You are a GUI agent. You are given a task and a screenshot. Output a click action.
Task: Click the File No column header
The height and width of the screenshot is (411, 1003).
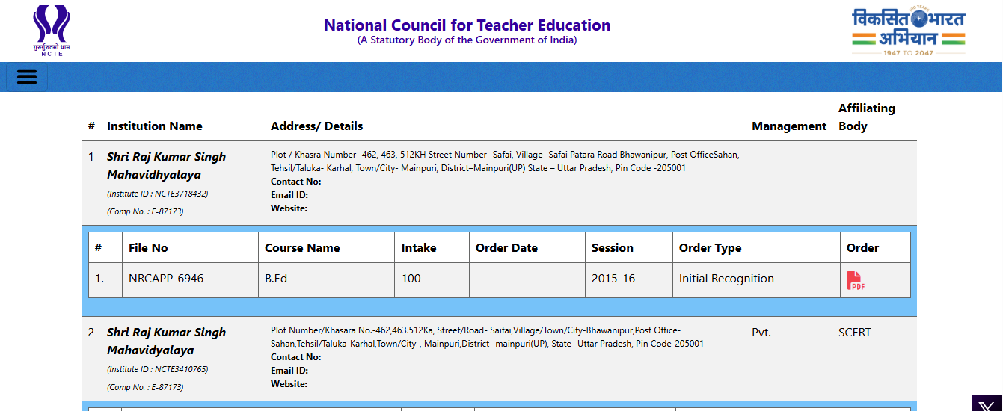[148, 248]
